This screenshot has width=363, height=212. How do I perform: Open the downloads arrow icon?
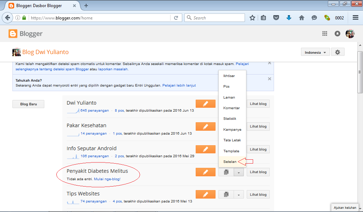click(289, 18)
